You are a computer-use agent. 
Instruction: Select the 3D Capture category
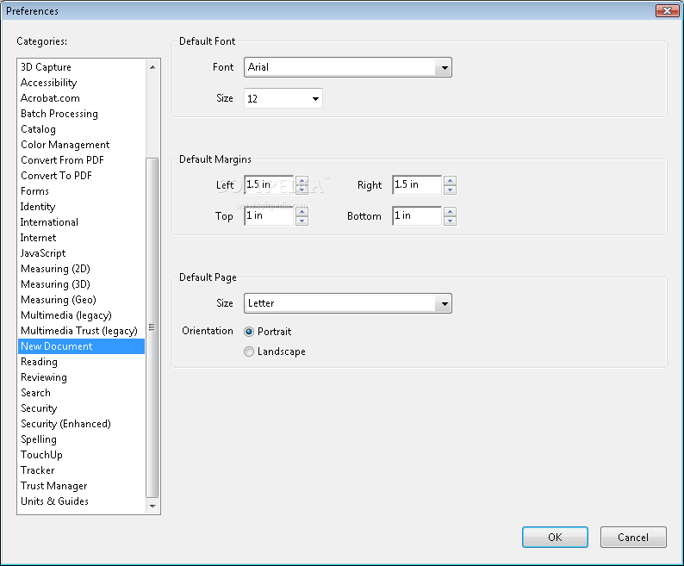(81, 67)
